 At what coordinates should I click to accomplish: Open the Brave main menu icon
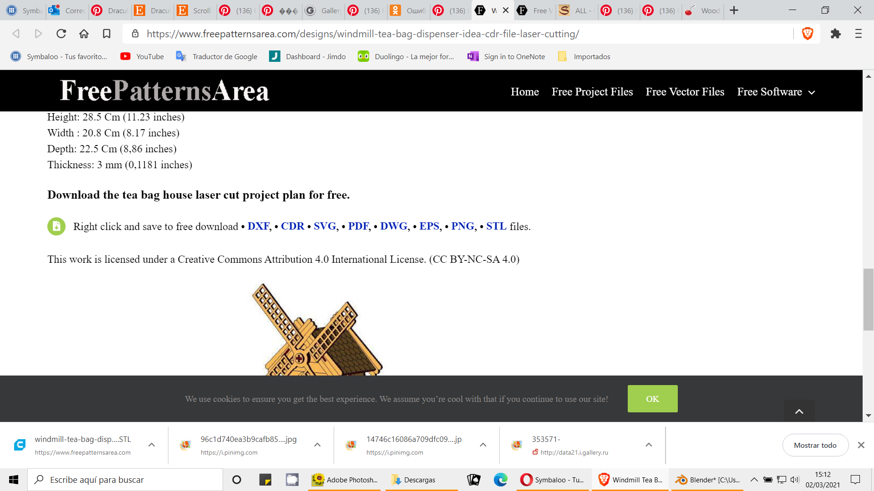(x=858, y=34)
